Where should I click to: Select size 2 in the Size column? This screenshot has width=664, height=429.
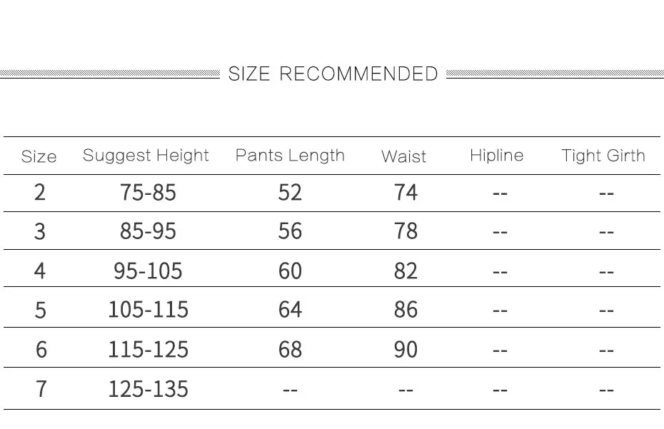40,193
